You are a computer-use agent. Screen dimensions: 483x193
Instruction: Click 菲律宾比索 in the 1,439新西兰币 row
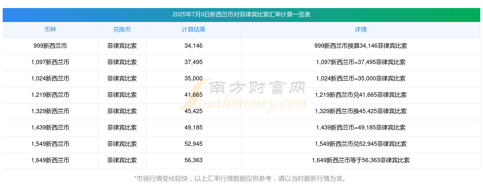click(122, 128)
